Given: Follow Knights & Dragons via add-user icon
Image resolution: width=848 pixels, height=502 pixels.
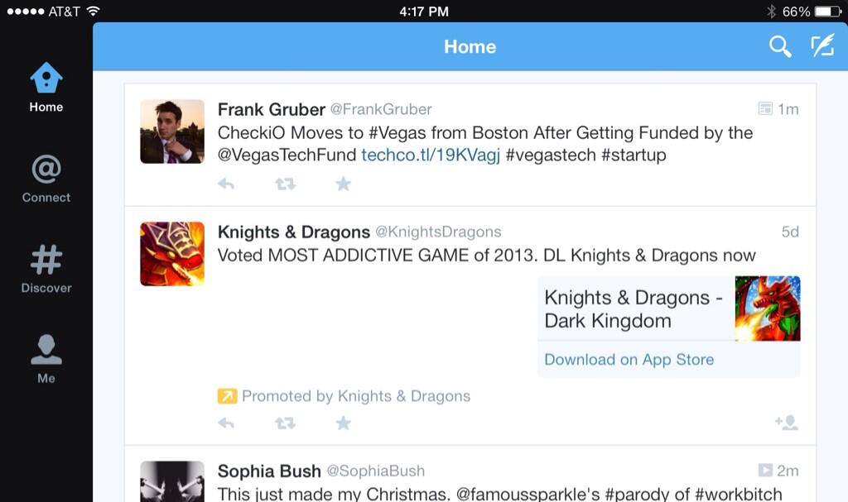Looking at the screenshot, I should tap(786, 423).
